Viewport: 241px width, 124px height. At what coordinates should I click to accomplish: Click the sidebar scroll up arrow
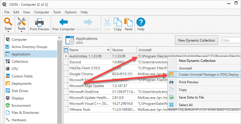[60, 38]
